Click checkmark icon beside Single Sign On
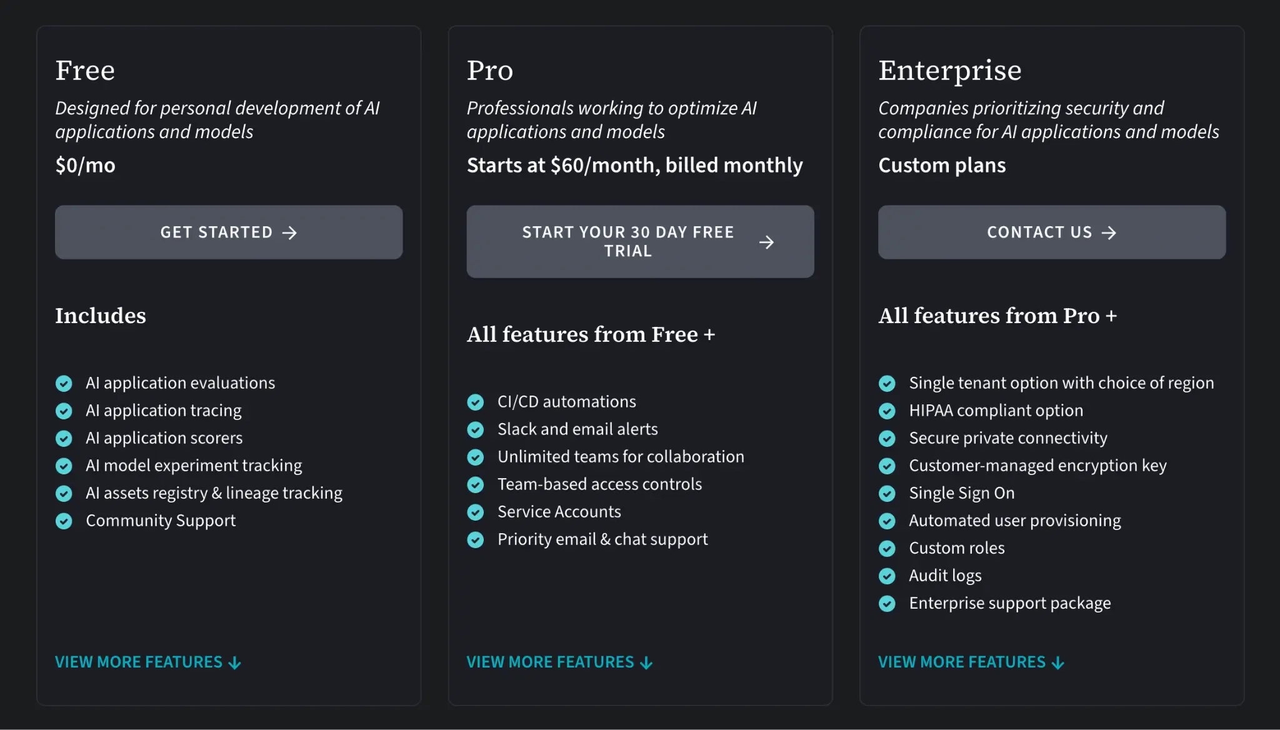Image resolution: width=1280 pixels, height=730 pixels. point(887,493)
